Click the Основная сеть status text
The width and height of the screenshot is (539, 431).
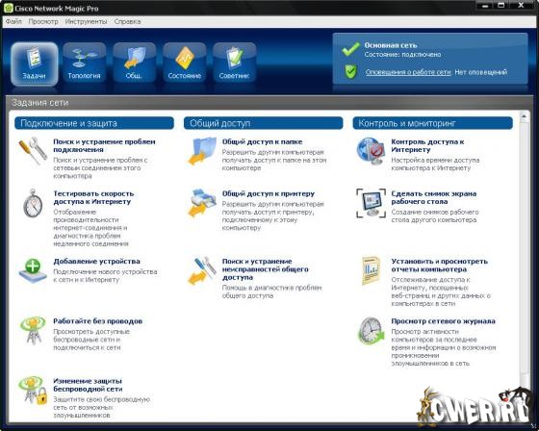point(391,45)
